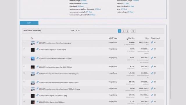Click attachment link icon in office-lights-1-300x300.jpeg row

pos(152,49)
